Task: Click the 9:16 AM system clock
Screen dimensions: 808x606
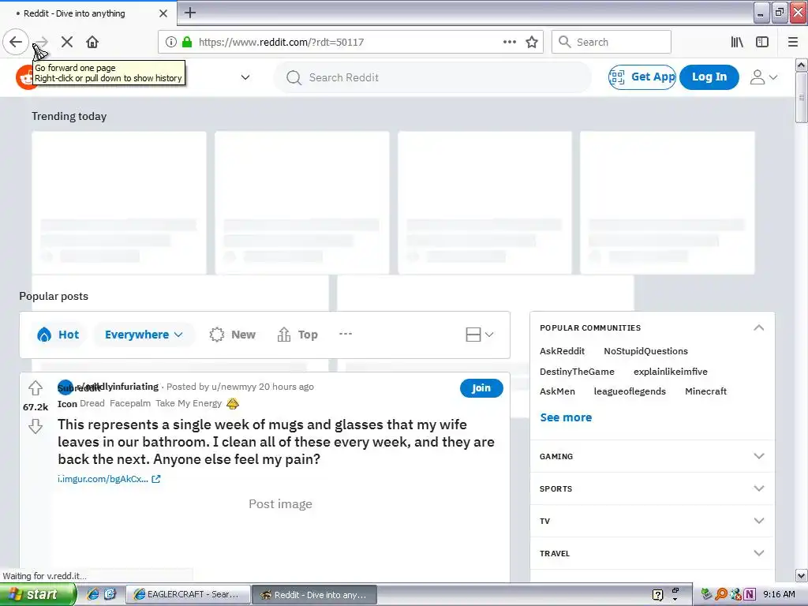Action: pyautogui.click(x=779, y=595)
